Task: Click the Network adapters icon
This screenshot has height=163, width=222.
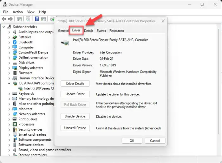Action: point(15,114)
